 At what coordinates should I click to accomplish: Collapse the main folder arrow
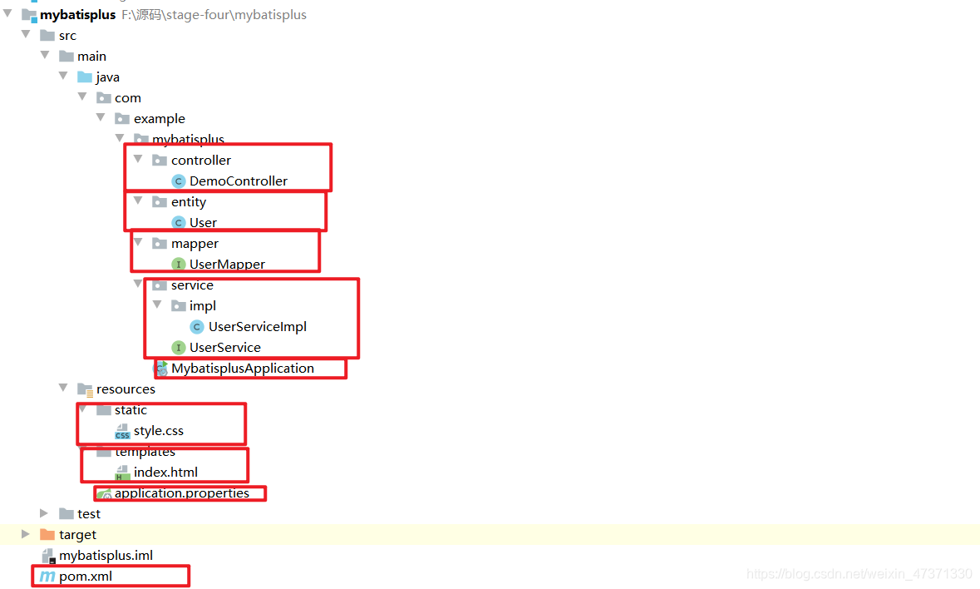point(45,54)
